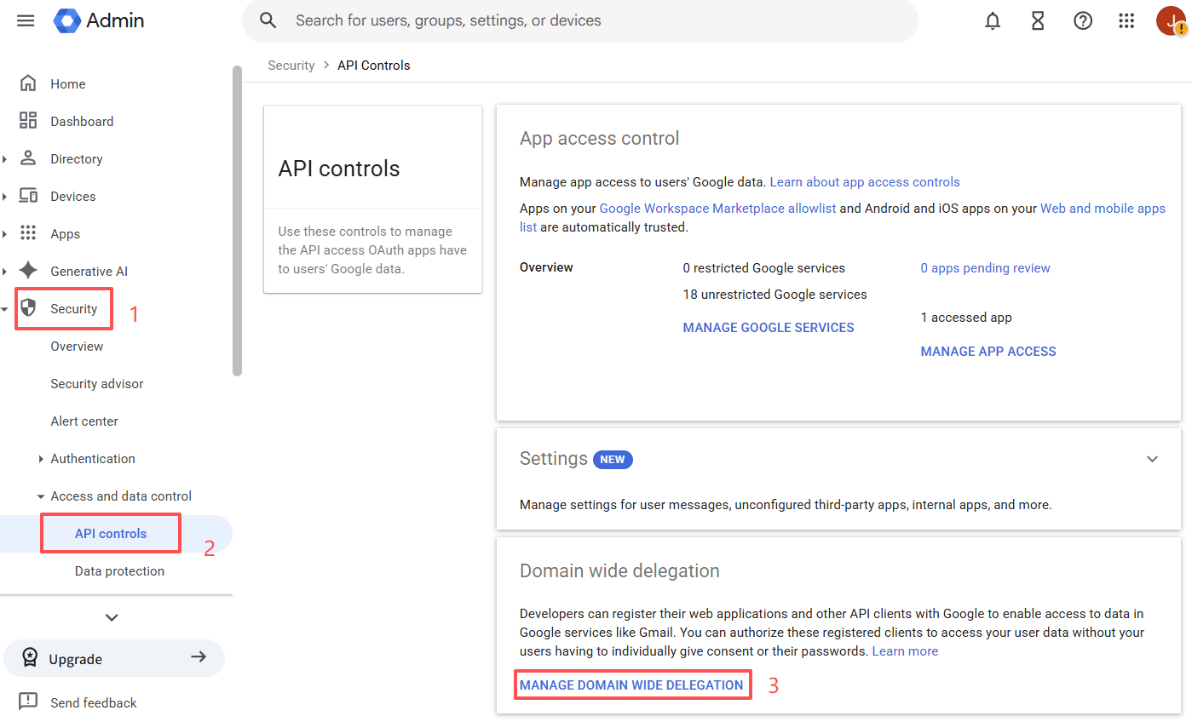The height and width of the screenshot is (722, 1192).
Task: Click the Google Admin logo
Action: pyautogui.click(x=99, y=20)
